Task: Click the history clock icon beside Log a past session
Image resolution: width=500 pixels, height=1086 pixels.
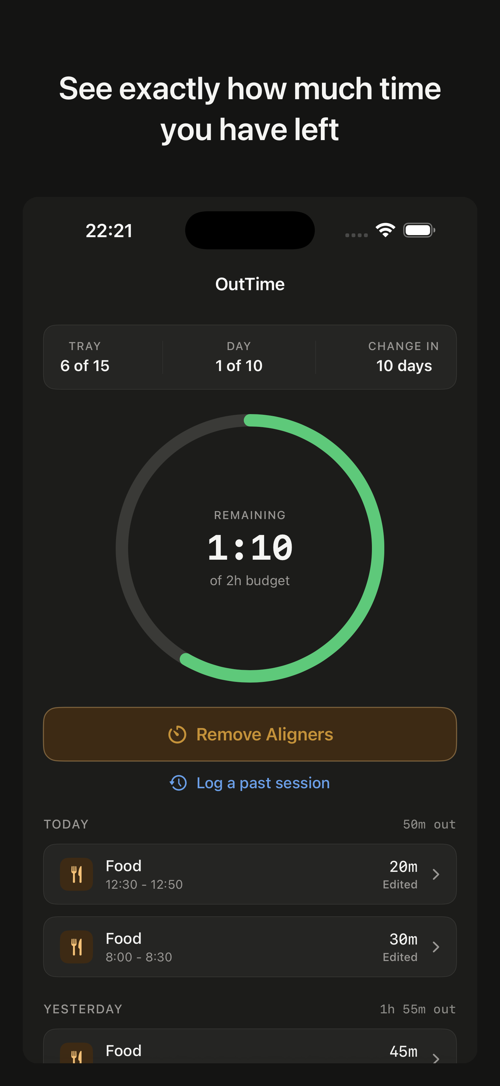Action: [179, 782]
